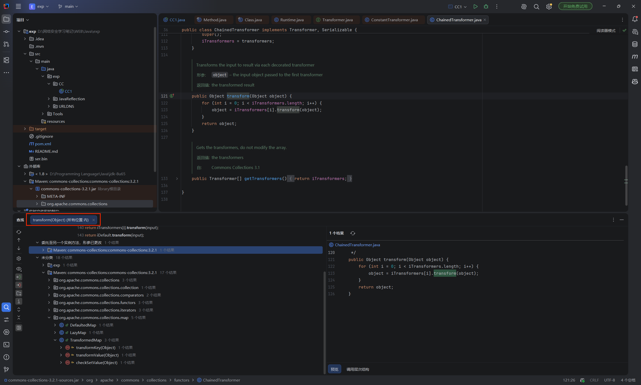This screenshot has height=385, width=641.
Task: Open the main branch dropdown
Action: pos(68,6)
